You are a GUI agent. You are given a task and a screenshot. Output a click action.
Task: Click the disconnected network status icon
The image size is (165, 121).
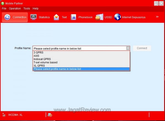50,115
